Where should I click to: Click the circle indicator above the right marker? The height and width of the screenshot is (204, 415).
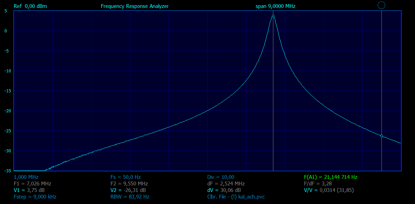(381, 5)
